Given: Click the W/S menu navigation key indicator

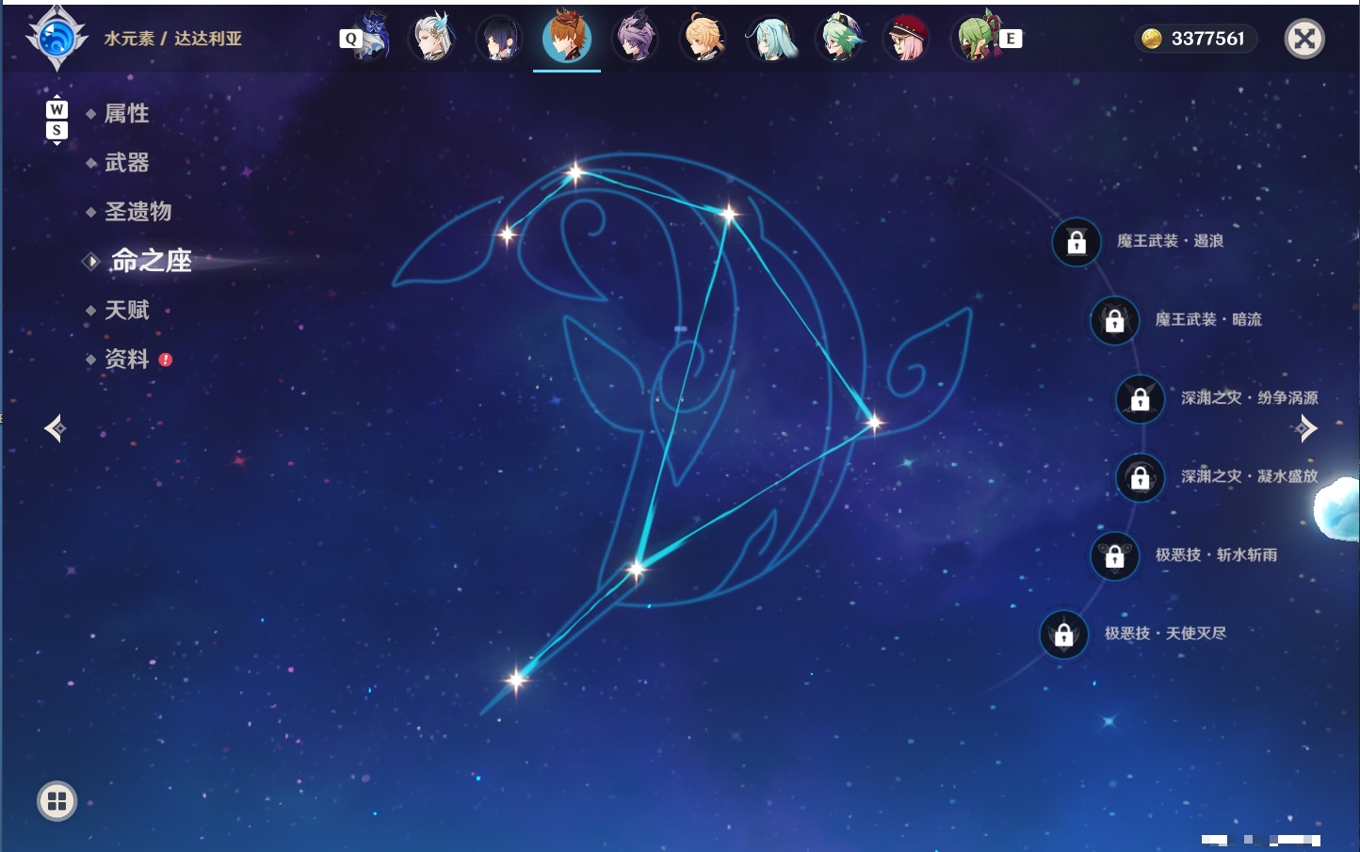Looking at the screenshot, I should pos(57,120).
